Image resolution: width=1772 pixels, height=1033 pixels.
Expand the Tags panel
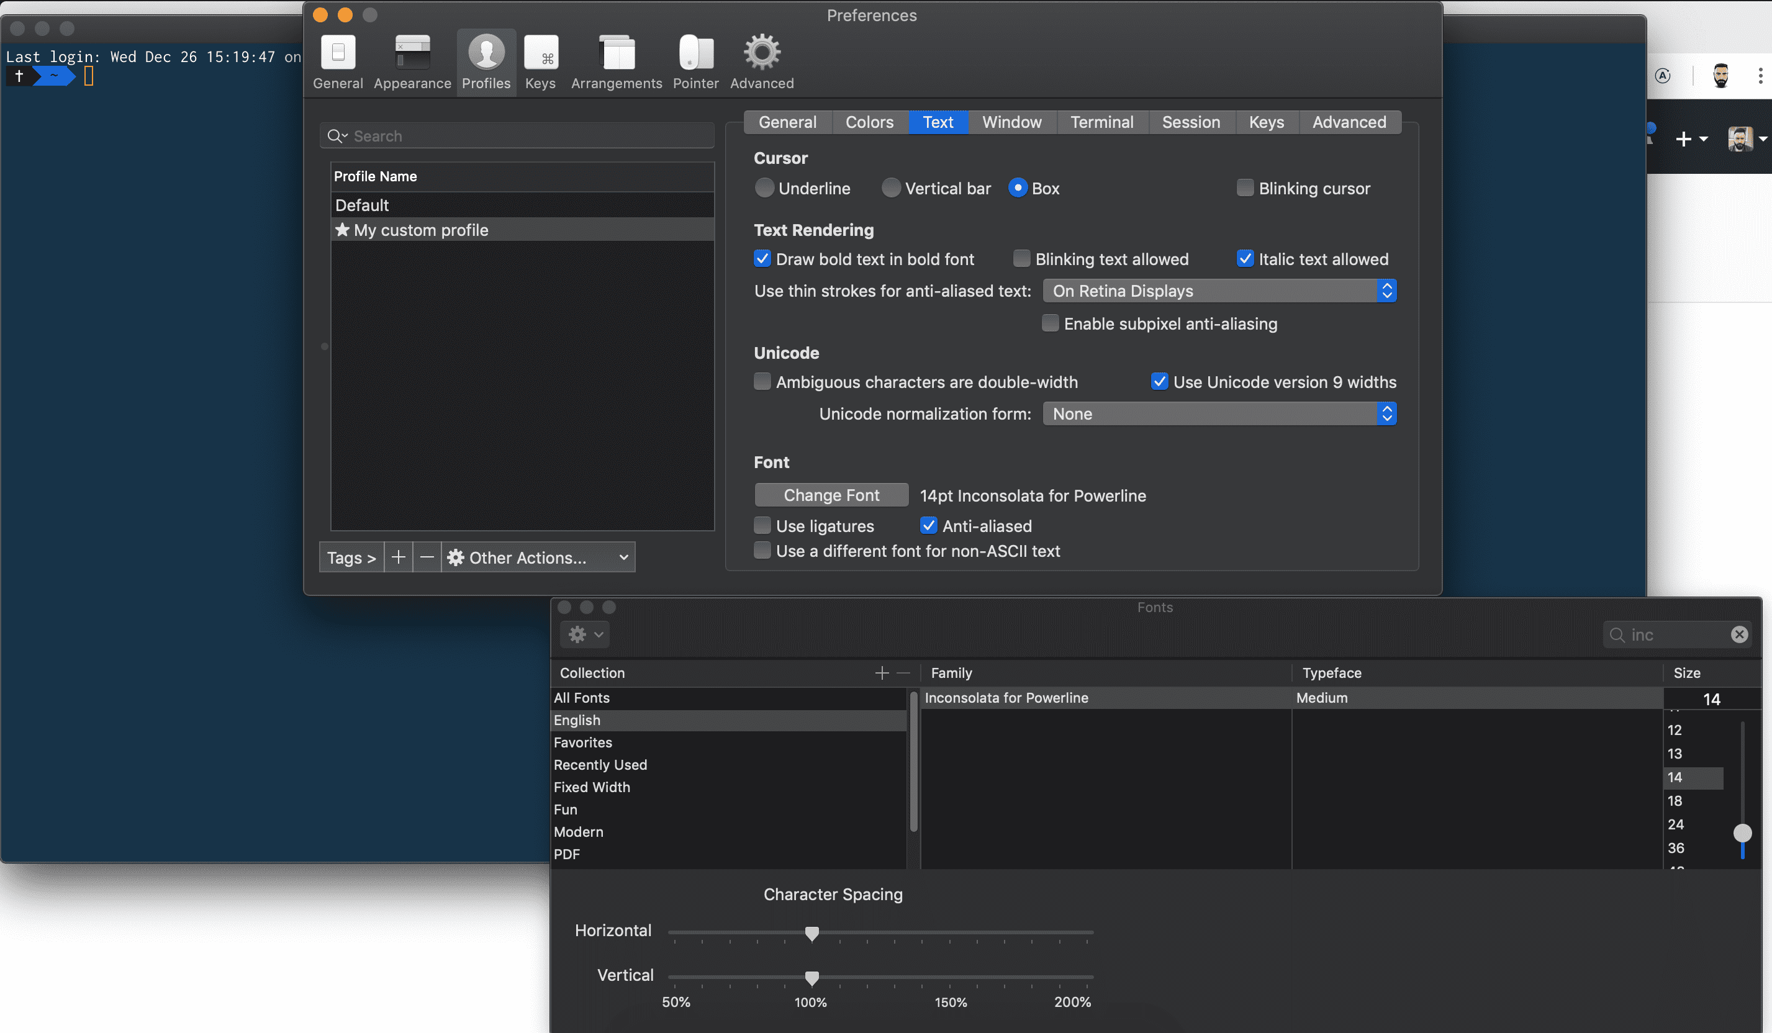[x=351, y=557]
